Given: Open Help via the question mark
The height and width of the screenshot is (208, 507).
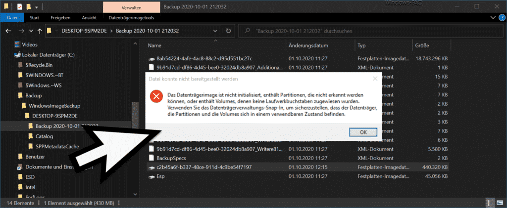Looking at the screenshot, I should (502, 18).
